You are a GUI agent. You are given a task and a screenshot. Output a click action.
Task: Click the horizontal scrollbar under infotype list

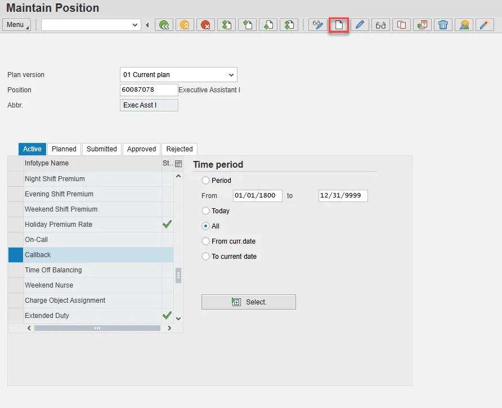pyautogui.click(x=97, y=328)
